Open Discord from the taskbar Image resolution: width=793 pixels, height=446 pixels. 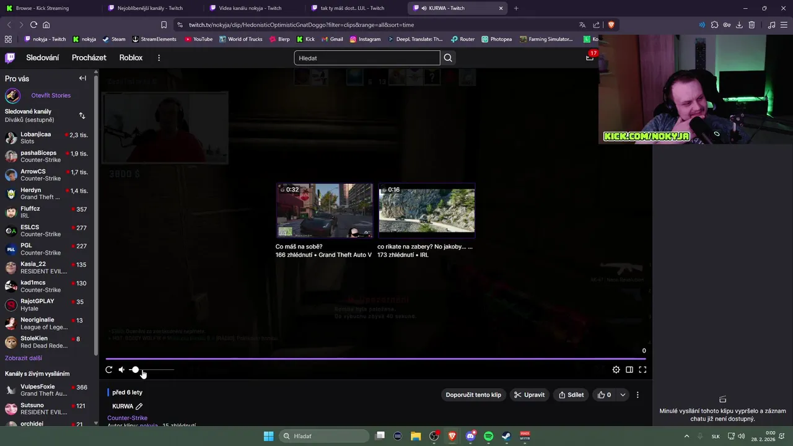click(x=470, y=436)
